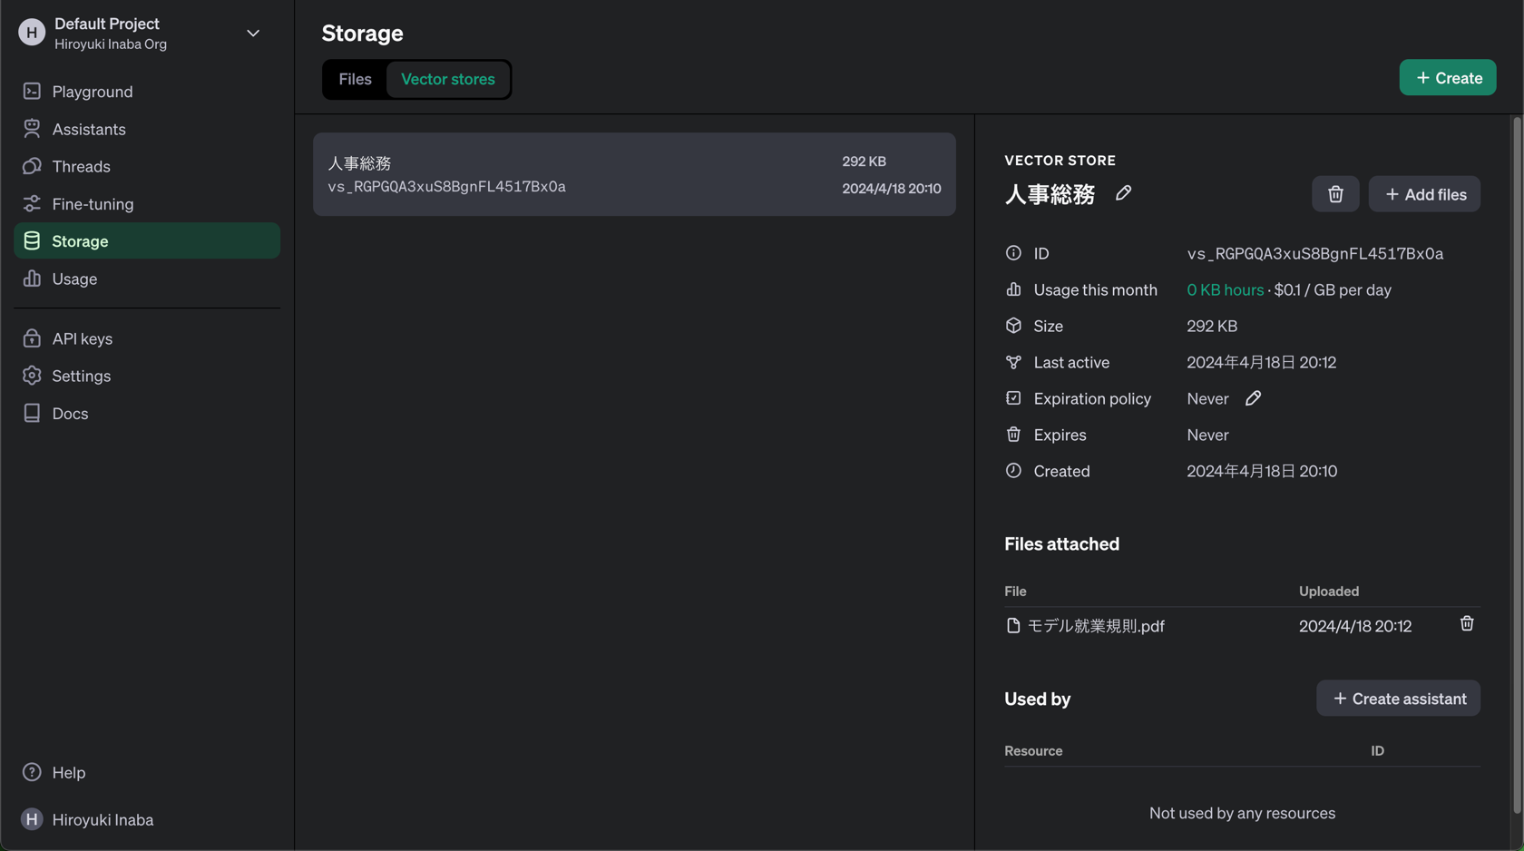This screenshot has height=851, width=1524.
Task: Remove モデル就業規則.pdf using its trash icon
Action: (1467, 624)
